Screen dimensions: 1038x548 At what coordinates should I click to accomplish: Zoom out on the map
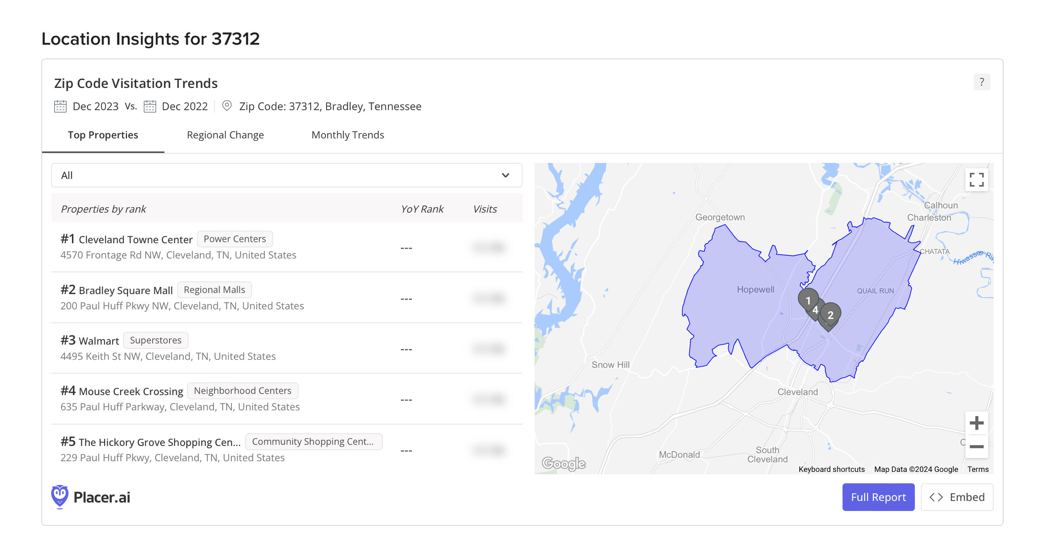976,446
